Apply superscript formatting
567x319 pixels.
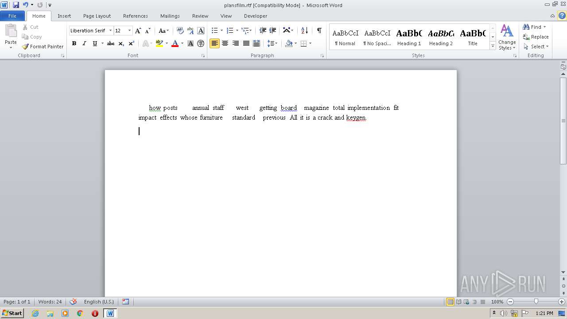tap(132, 43)
